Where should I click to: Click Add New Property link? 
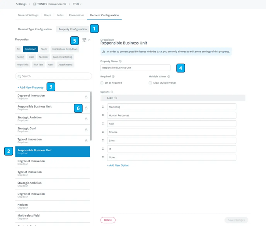point(31,87)
